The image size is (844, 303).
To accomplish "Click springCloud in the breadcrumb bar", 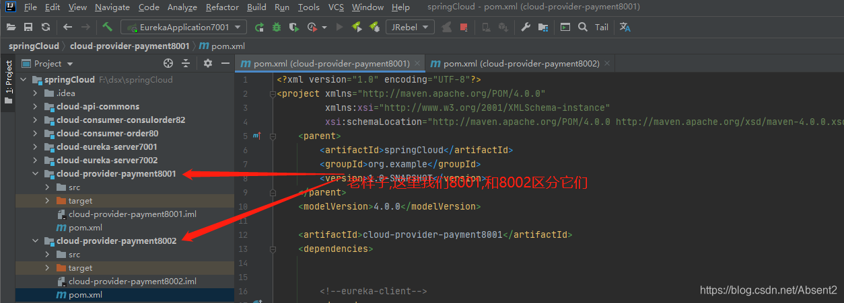I will 34,46.
